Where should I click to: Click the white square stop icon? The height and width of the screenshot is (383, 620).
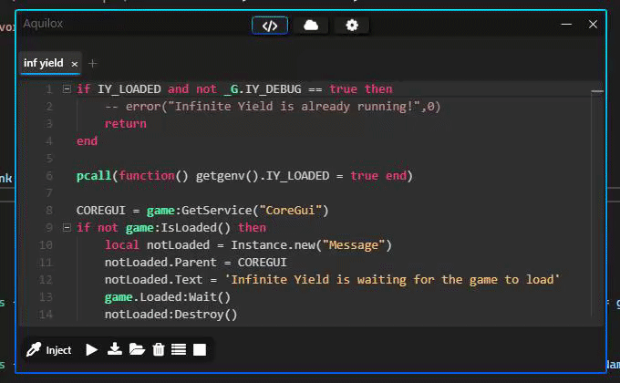200,350
